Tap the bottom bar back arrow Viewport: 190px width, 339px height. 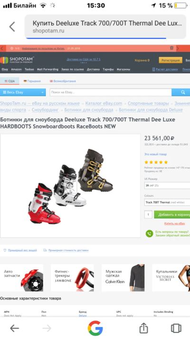coord(14,329)
